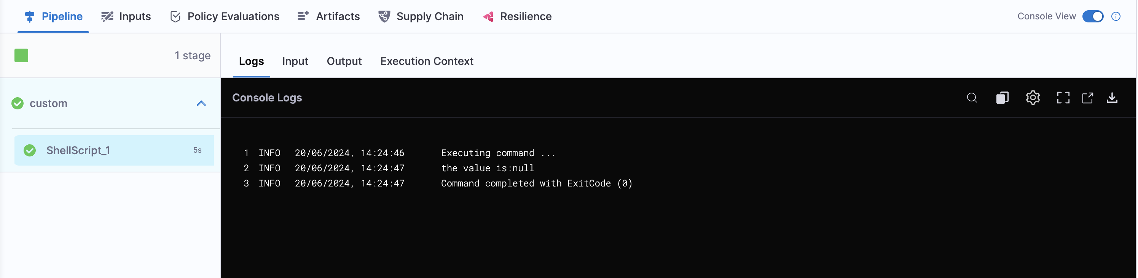Collapse the custom stage chevron
Viewport: 1138px width, 278px height.
click(x=201, y=104)
